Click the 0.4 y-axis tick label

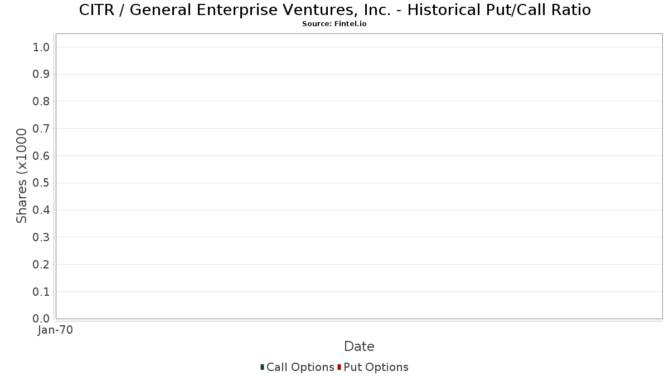(42, 210)
